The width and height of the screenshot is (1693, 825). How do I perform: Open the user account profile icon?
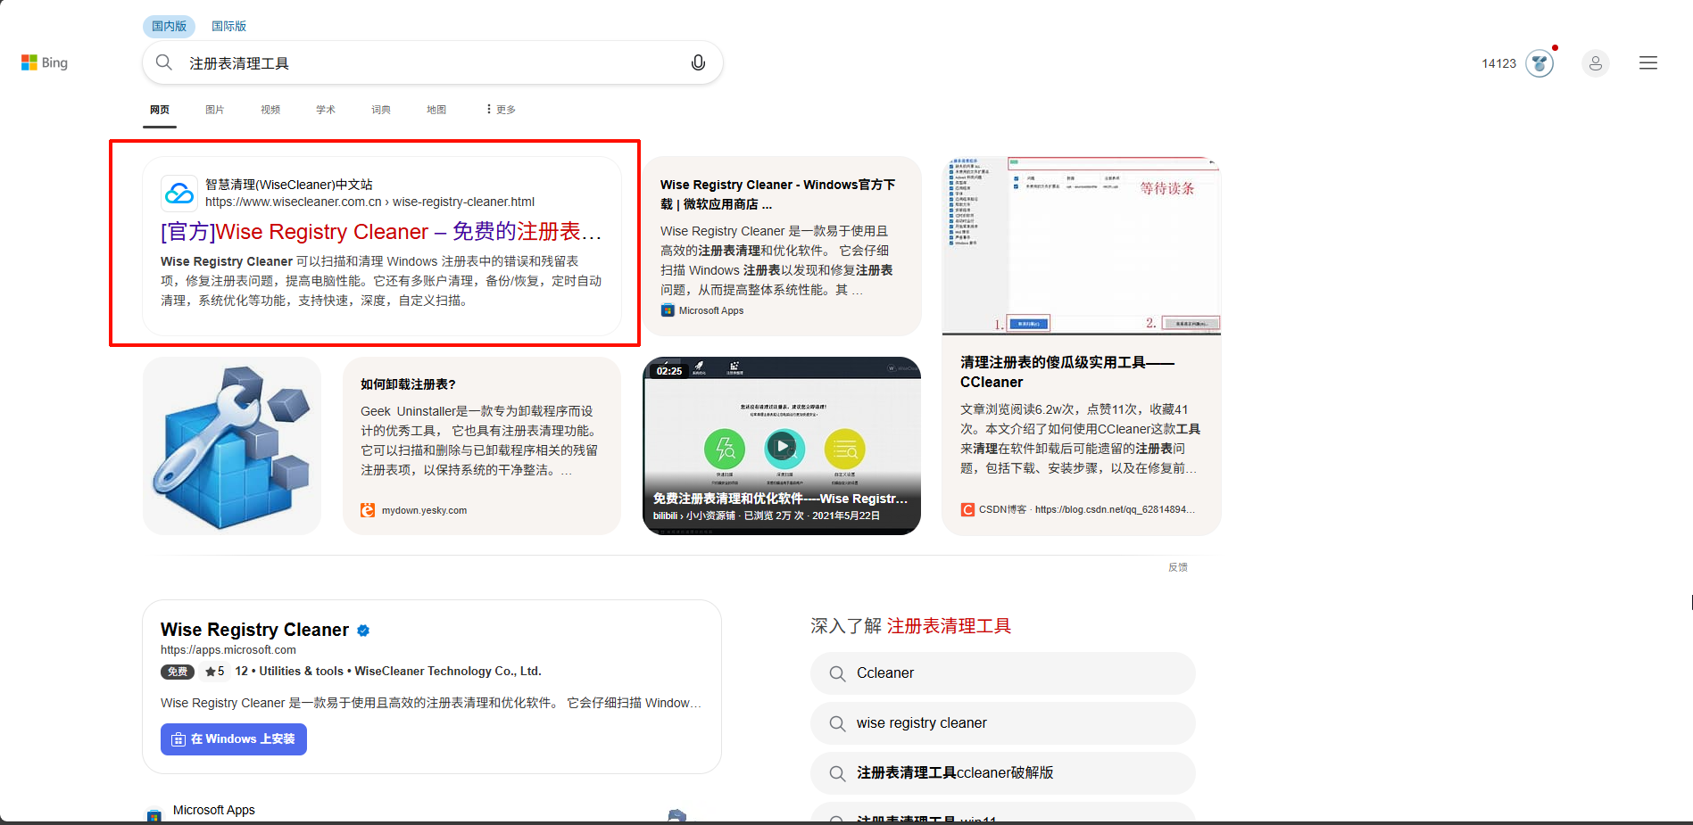pos(1596,63)
